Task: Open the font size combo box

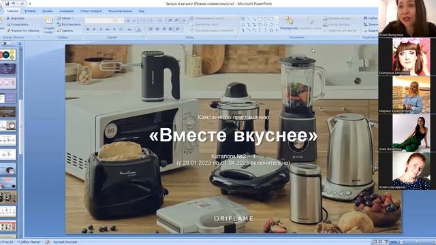Action: coord(119,20)
